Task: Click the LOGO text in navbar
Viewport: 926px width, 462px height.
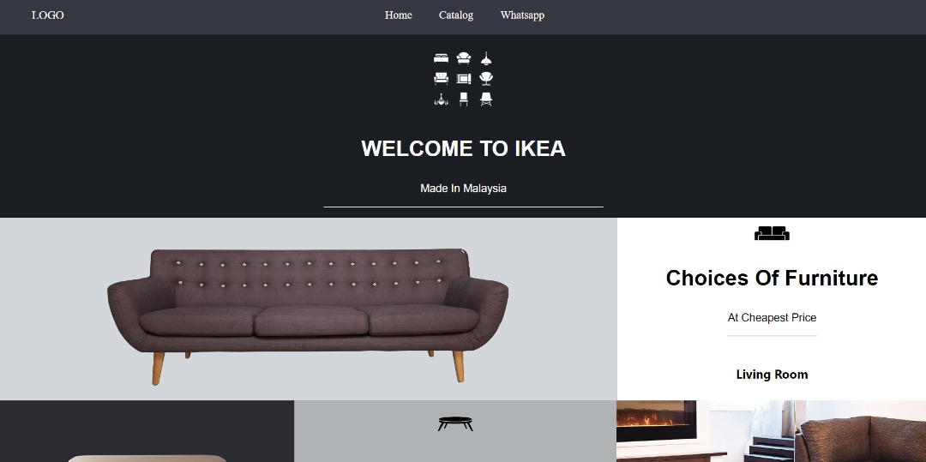Action: click(x=48, y=15)
